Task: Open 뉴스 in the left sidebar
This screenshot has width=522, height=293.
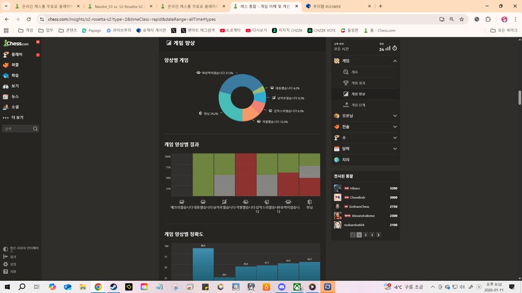Action: [15, 96]
